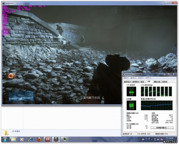The width and height of the screenshot is (179, 144).
Task: Click the 20 個項目 item count text
Action: pos(16,131)
